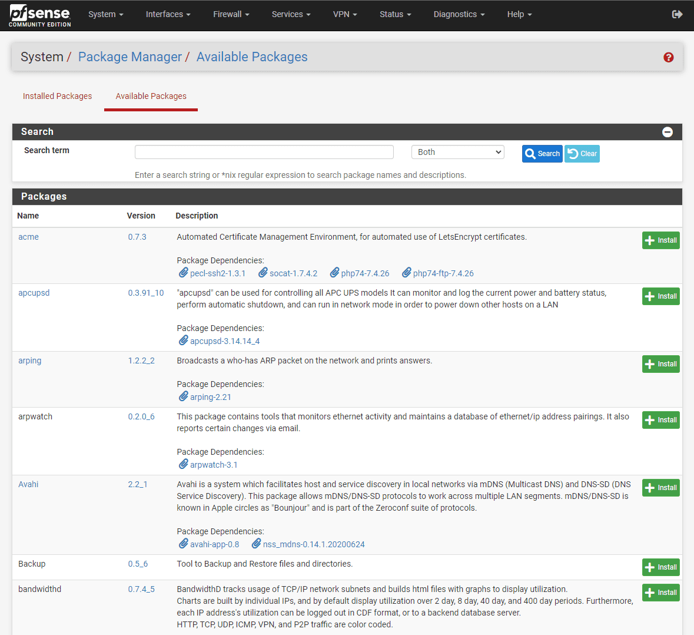Install the acme package
694x635 pixels.
pyautogui.click(x=661, y=240)
